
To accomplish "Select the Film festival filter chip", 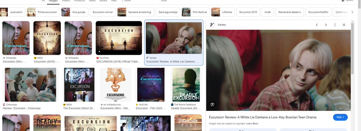I will click(x=195, y=12).
